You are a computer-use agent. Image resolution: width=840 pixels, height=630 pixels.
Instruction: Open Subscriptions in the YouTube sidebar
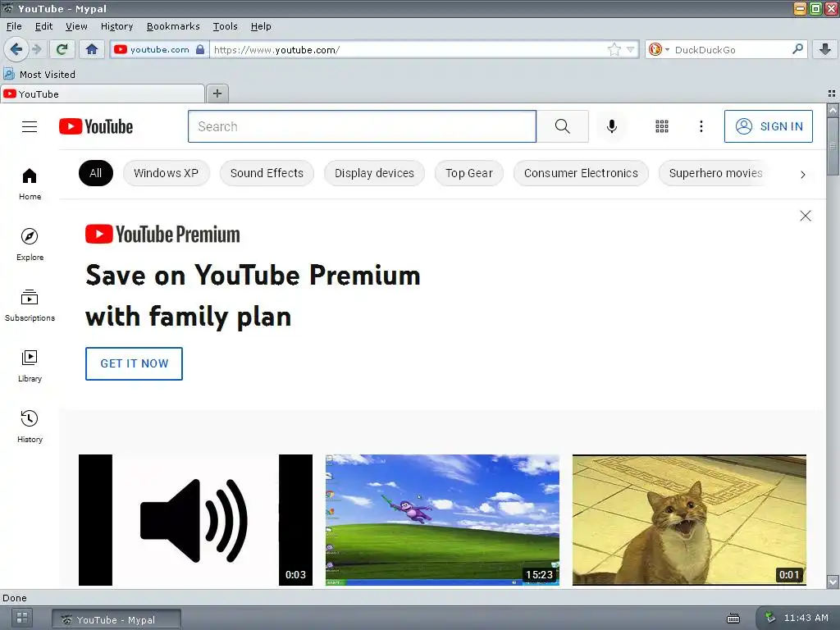(30, 305)
